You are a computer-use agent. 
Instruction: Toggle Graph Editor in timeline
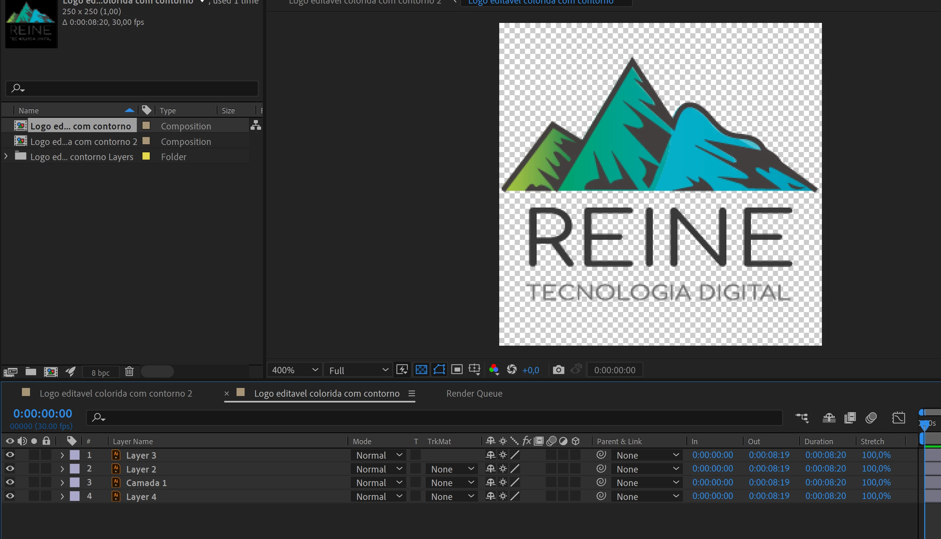[898, 418]
